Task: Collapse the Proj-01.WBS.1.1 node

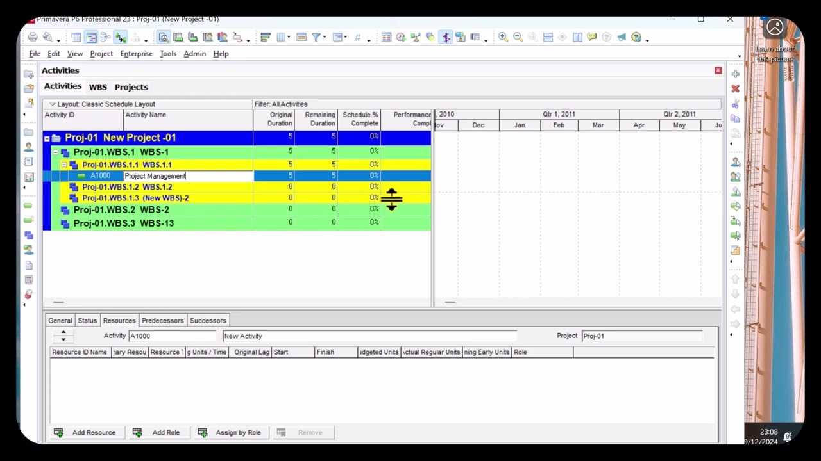Action: pos(64,165)
